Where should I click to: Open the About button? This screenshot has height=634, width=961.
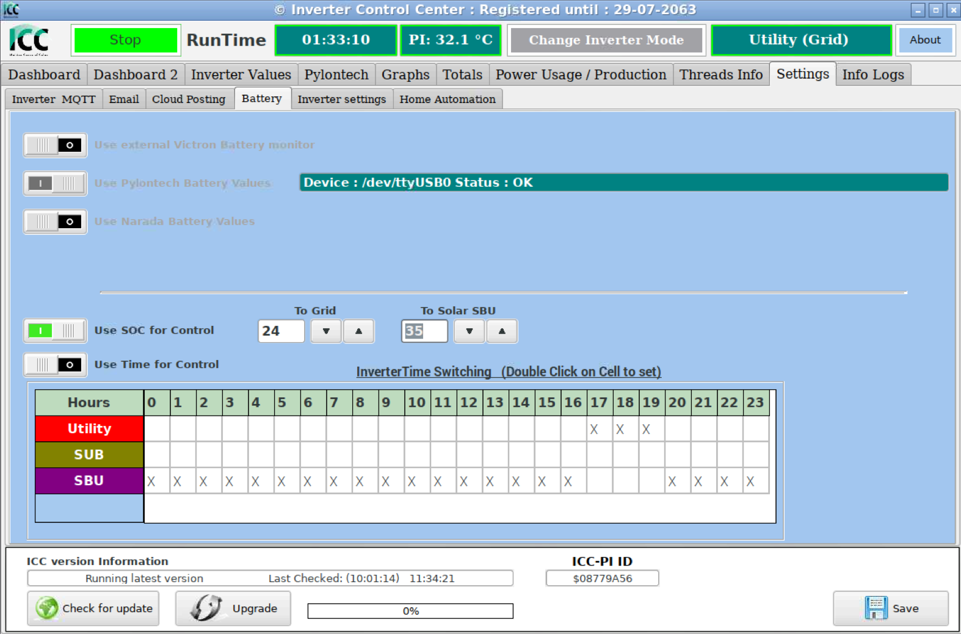[924, 40]
